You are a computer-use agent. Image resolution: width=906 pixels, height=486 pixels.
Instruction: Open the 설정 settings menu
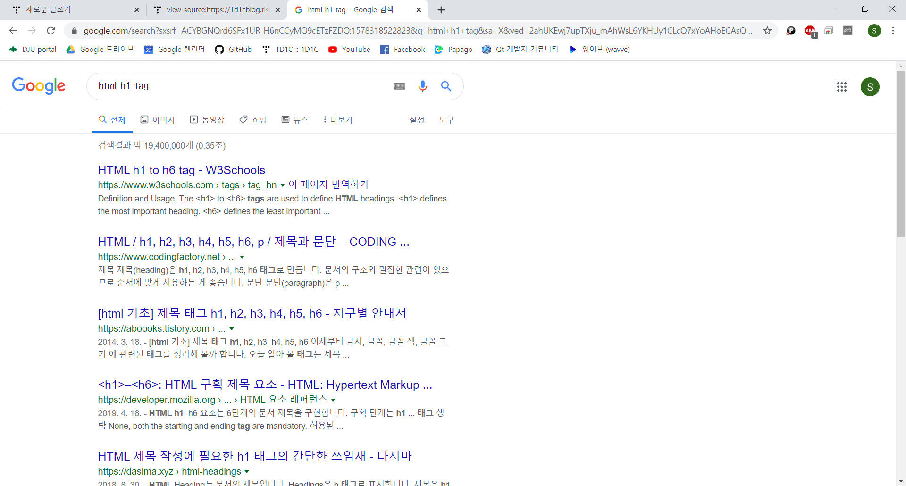pos(417,120)
